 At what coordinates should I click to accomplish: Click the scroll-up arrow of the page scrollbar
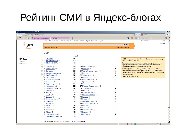(x=169, y=41)
